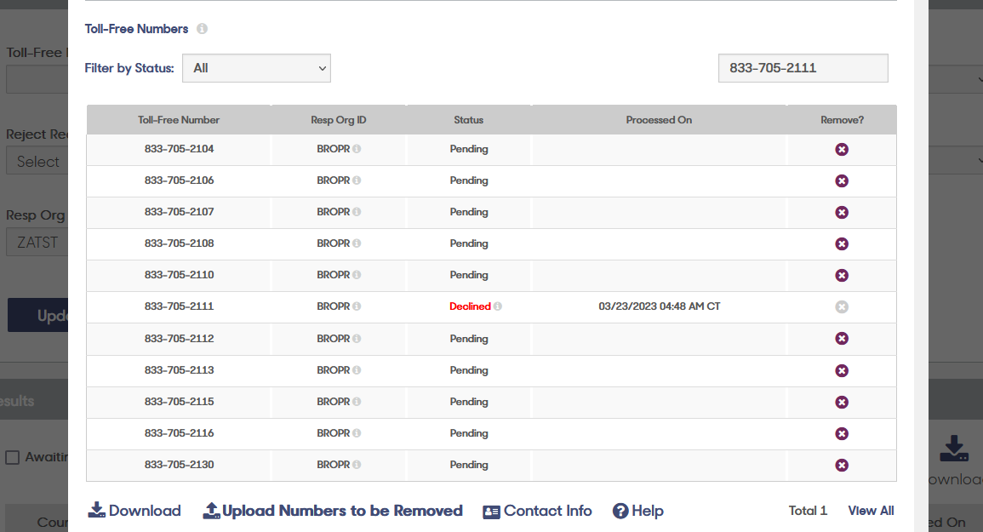Open the Filter by Status dropdown
983x532 pixels.
point(256,68)
